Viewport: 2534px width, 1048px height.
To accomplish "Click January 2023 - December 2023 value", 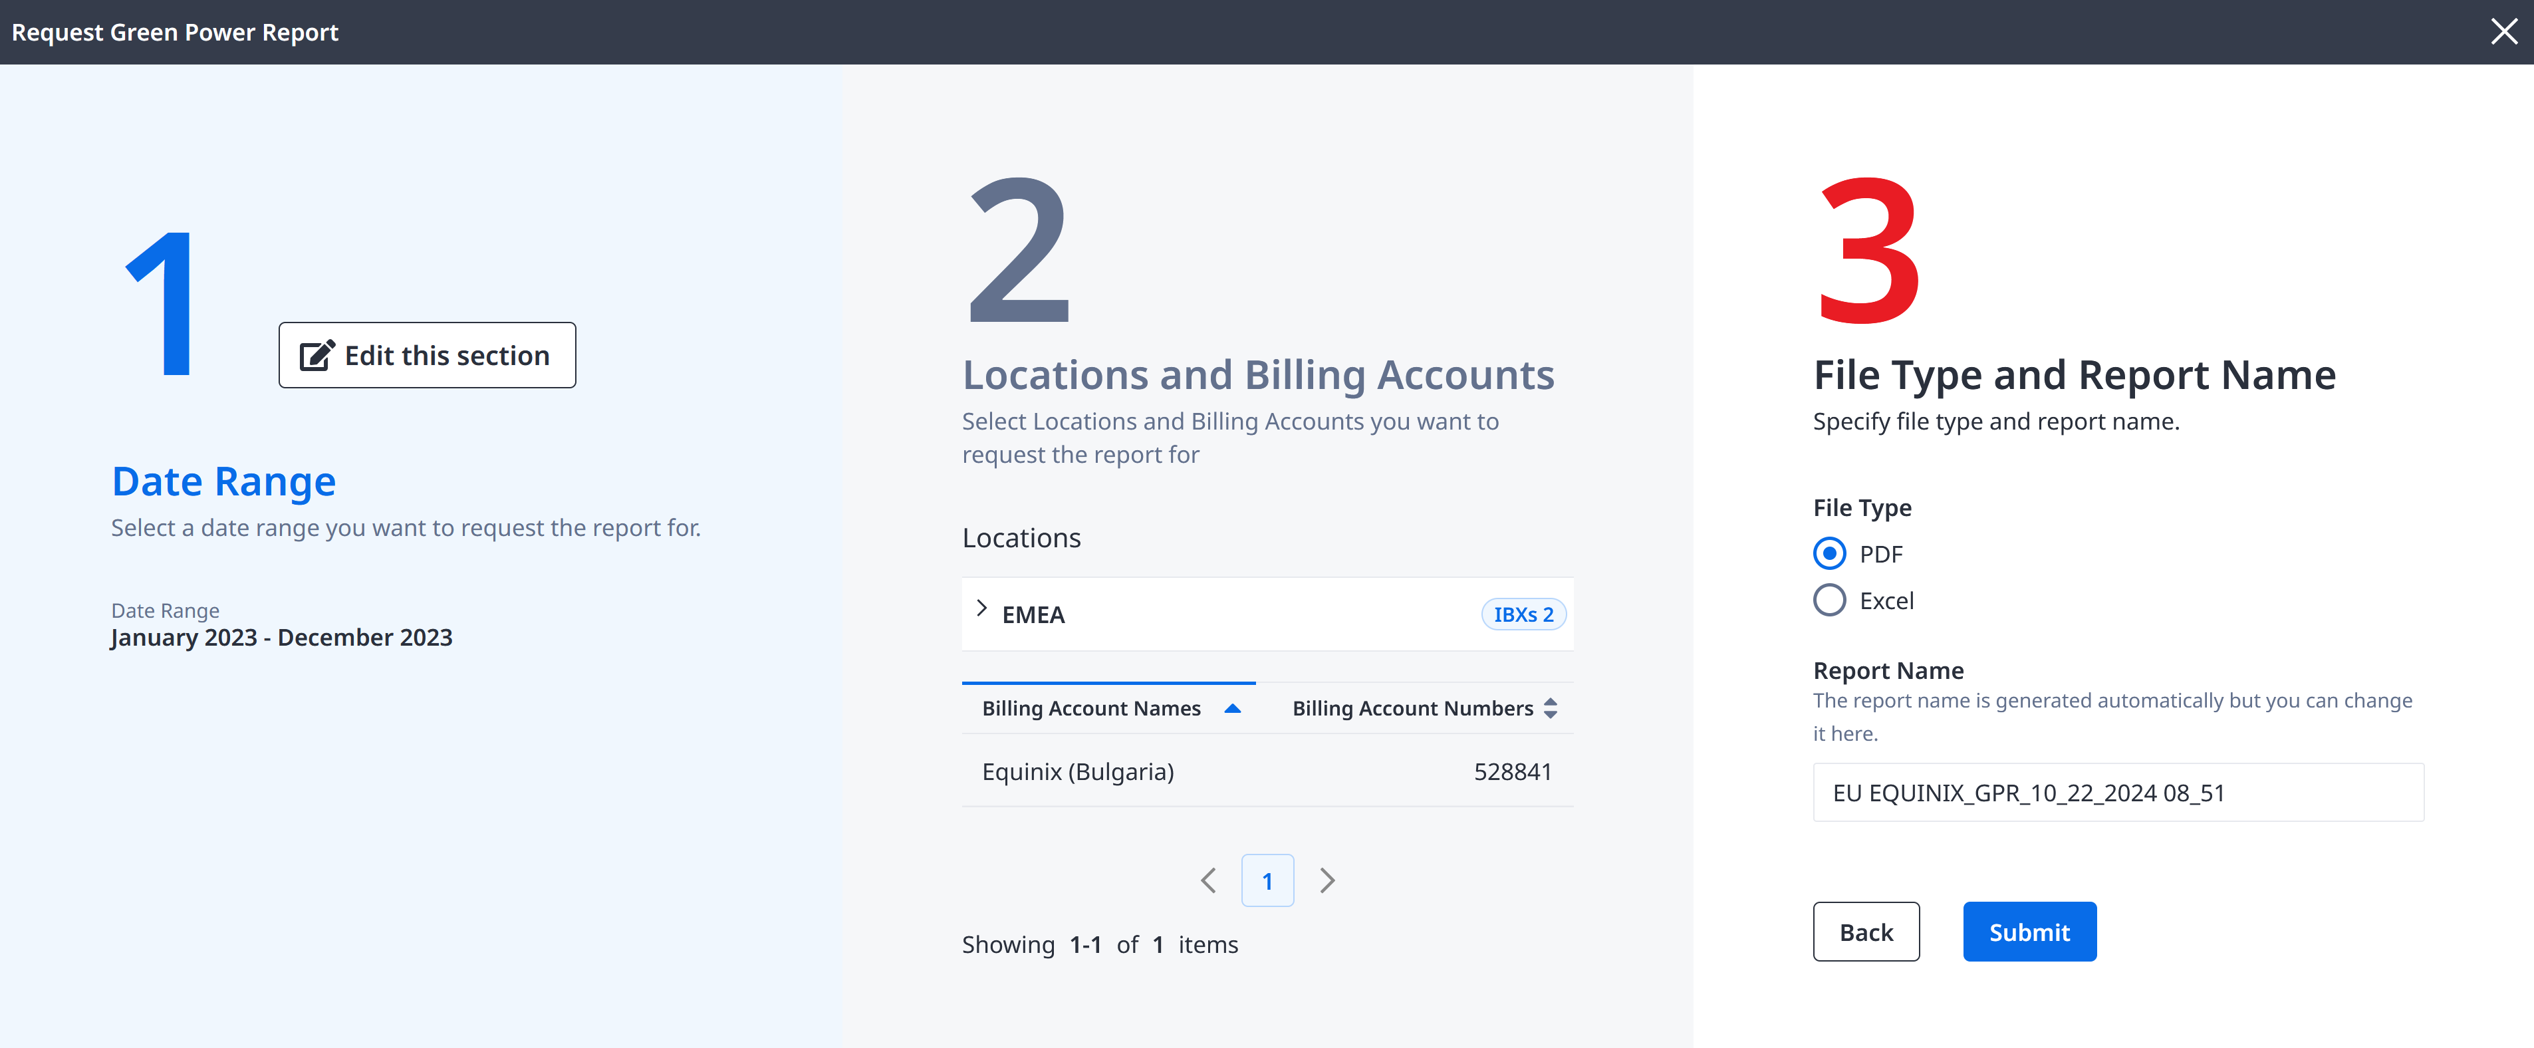I will tap(281, 638).
